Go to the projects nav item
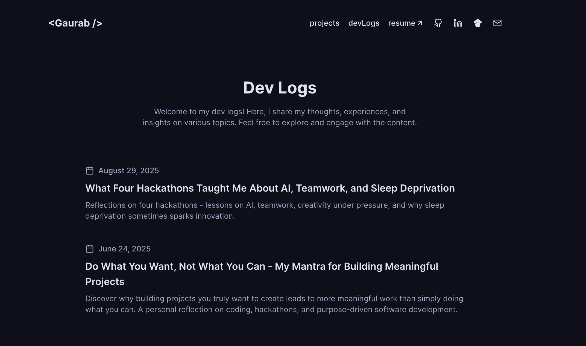 click(324, 23)
